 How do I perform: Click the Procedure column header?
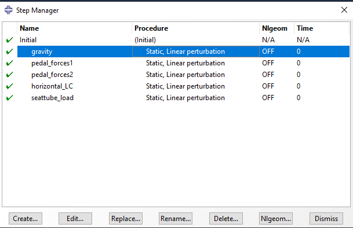196,28
